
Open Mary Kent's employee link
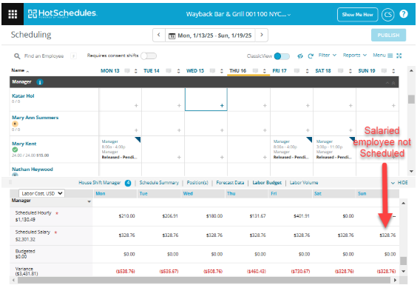[x=24, y=144]
